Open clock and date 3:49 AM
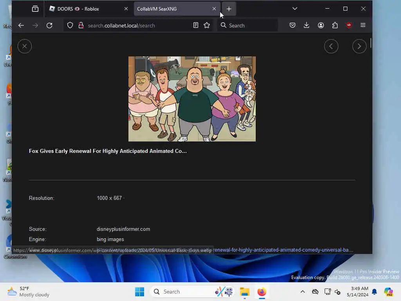Image resolution: width=401 pixels, height=301 pixels. pos(358,292)
